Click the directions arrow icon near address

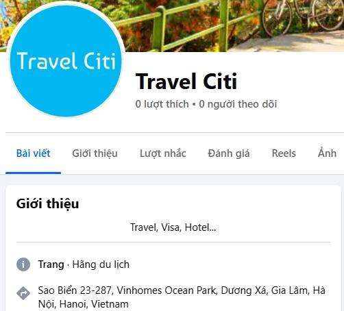[23, 293]
